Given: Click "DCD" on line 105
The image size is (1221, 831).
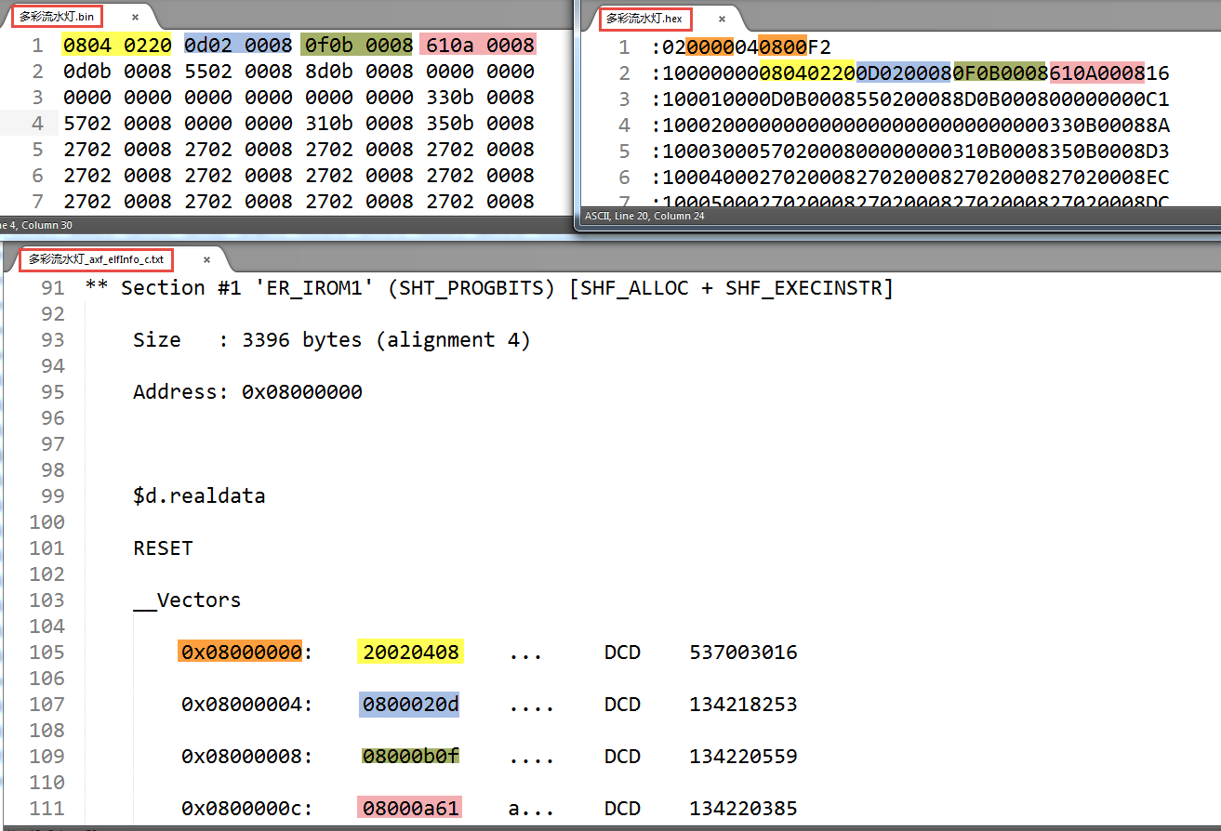Looking at the screenshot, I should 622,652.
